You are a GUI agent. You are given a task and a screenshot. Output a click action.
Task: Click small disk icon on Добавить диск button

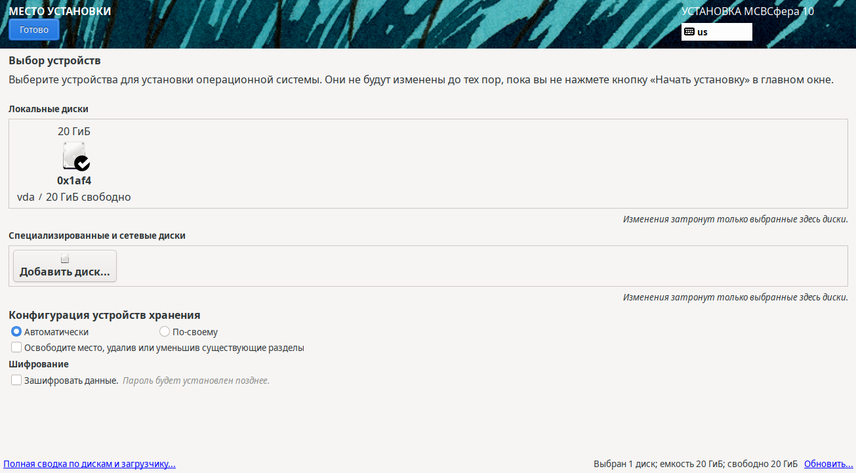[x=65, y=259]
